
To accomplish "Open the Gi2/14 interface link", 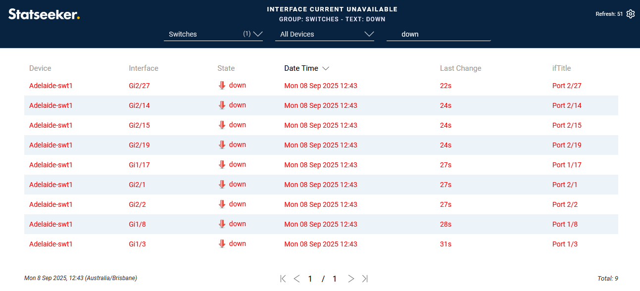I will 139,105.
